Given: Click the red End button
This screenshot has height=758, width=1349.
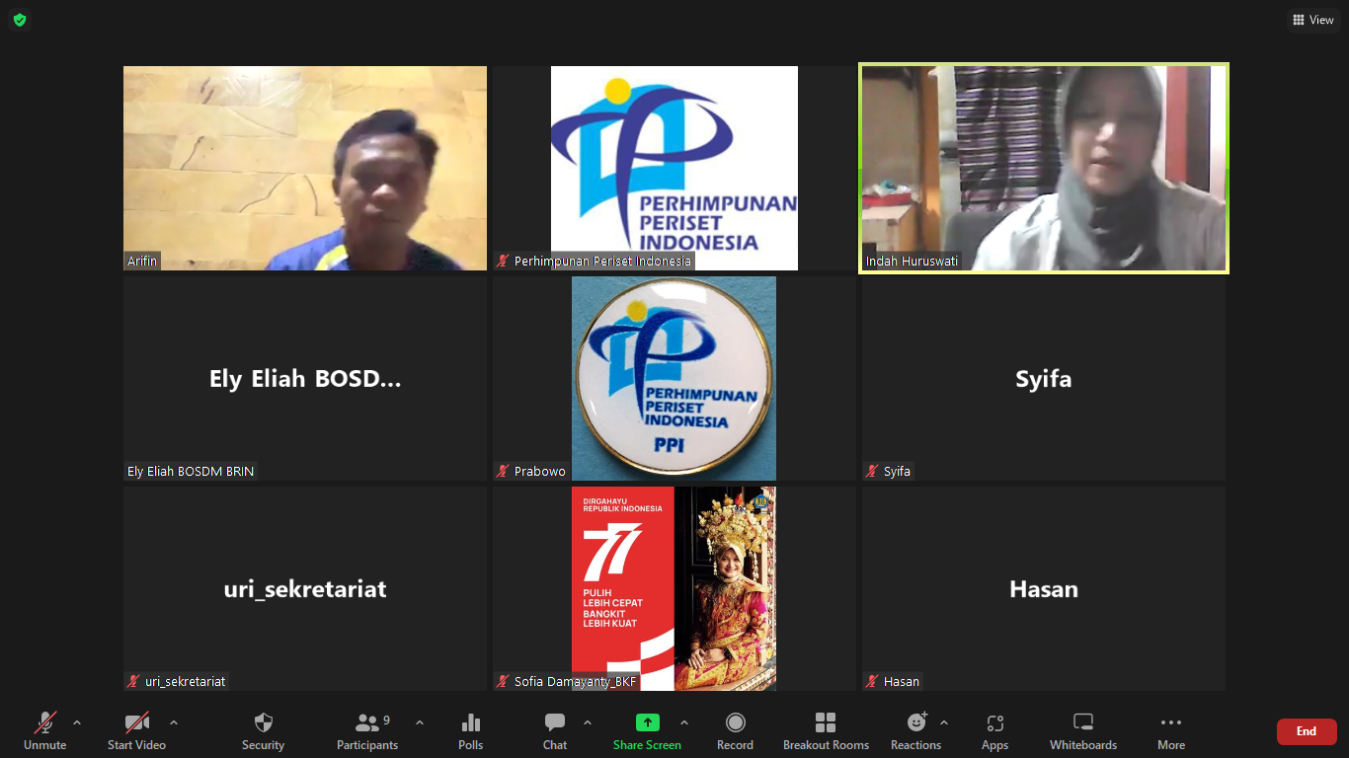Looking at the screenshot, I should (x=1307, y=731).
